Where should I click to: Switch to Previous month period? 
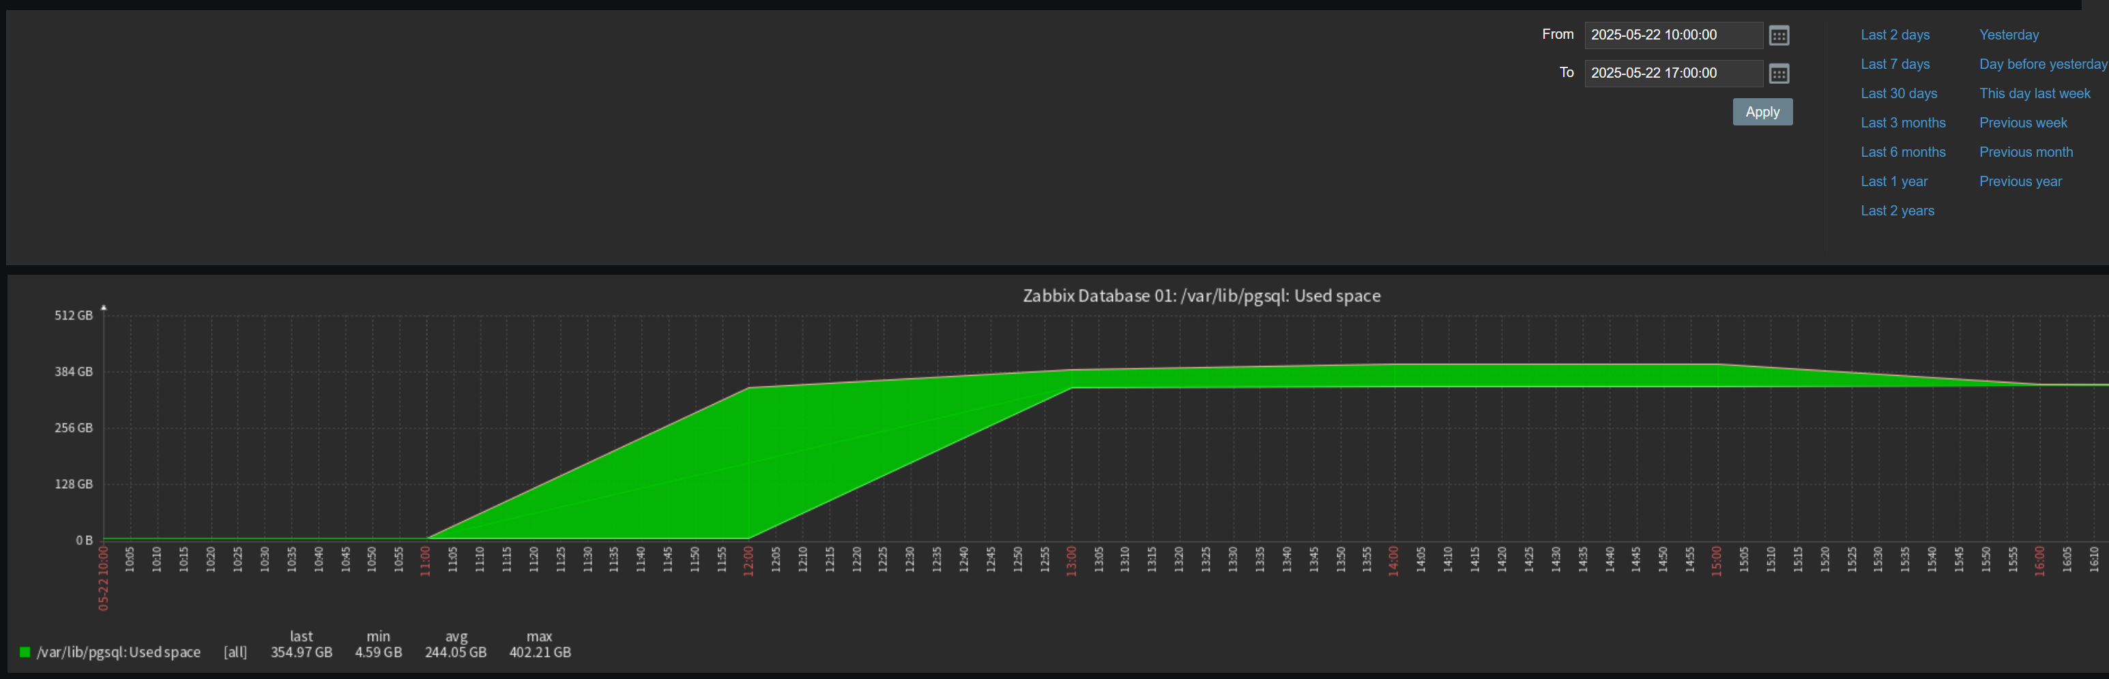[2026, 153]
